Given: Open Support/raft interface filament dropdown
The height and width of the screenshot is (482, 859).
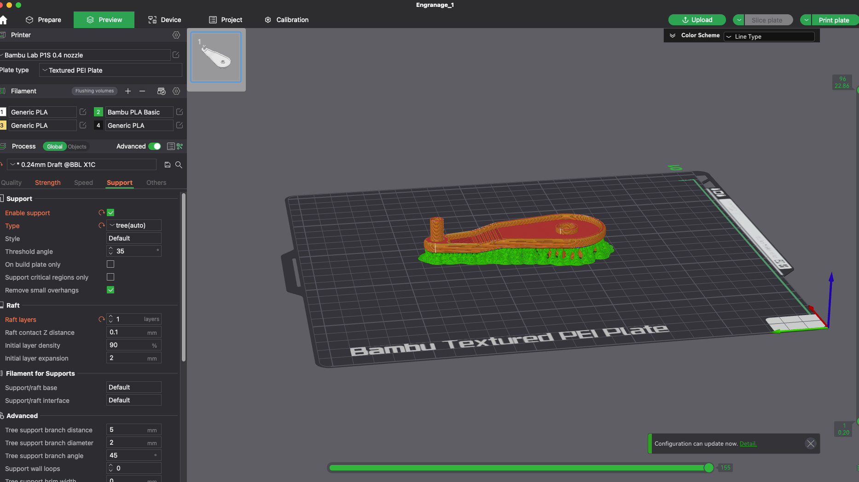Looking at the screenshot, I should coord(134,400).
